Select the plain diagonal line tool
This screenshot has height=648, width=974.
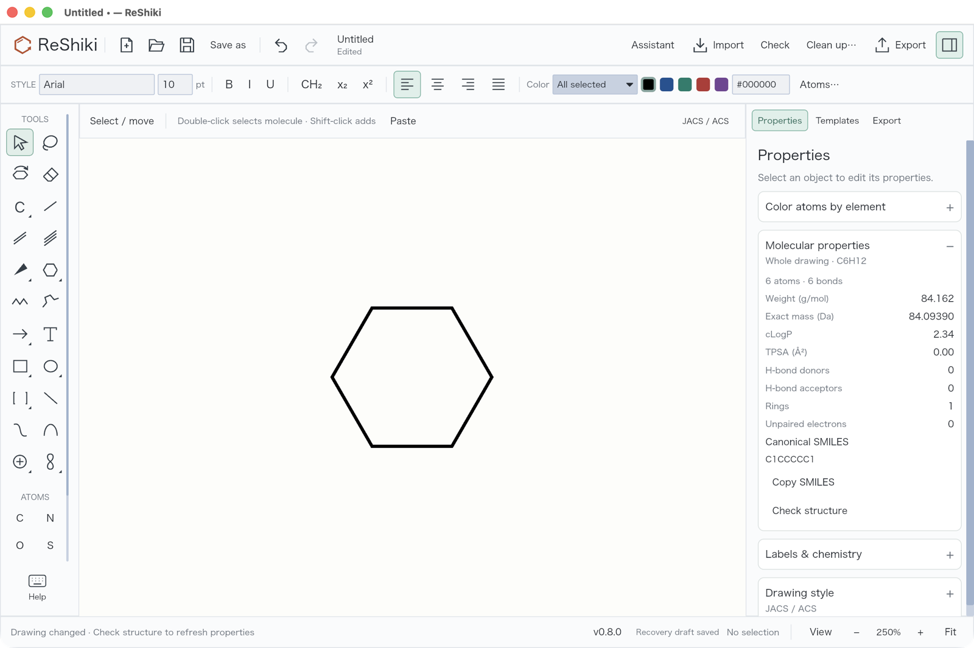(51, 399)
